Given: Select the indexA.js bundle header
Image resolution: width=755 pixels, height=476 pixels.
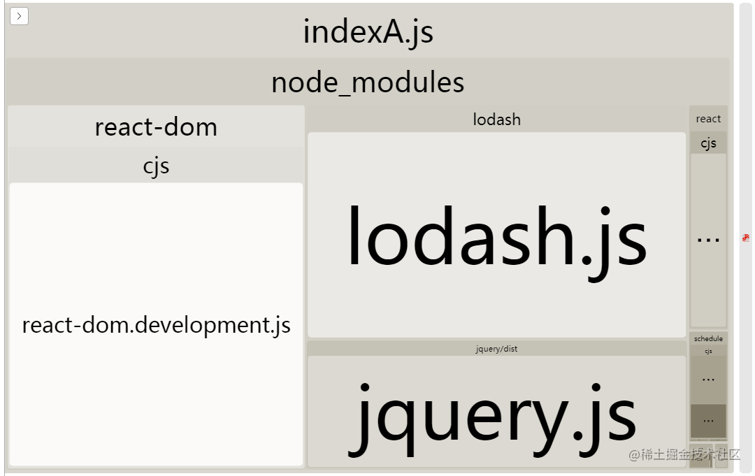Looking at the screenshot, I should pos(369,31).
